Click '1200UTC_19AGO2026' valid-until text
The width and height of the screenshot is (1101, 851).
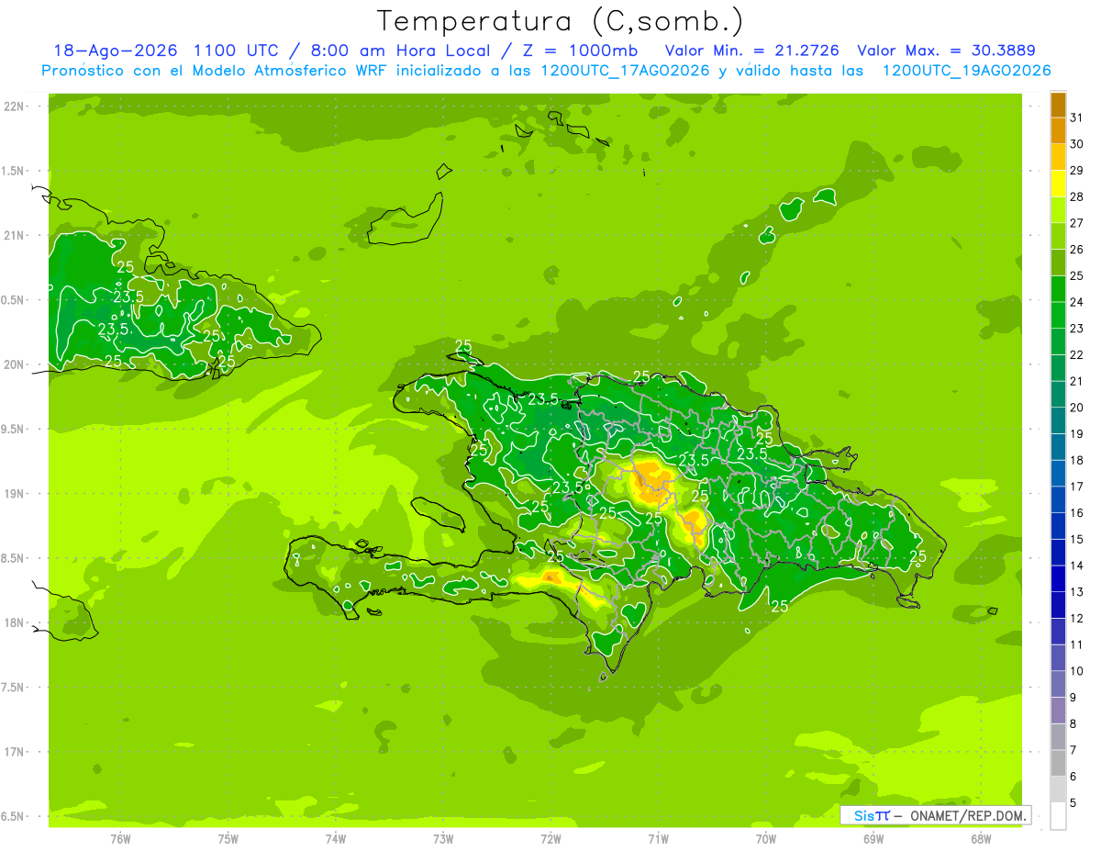pyautogui.click(x=966, y=71)
